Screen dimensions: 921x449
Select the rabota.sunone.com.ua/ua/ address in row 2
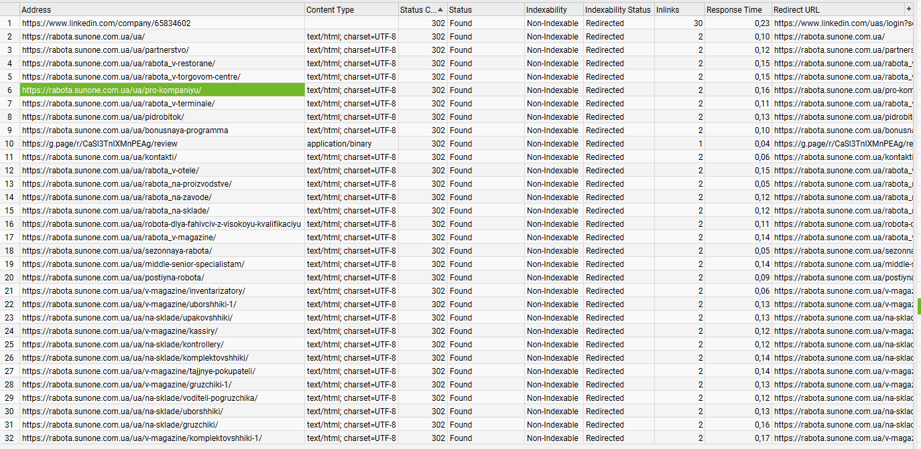tap(83, 37)
